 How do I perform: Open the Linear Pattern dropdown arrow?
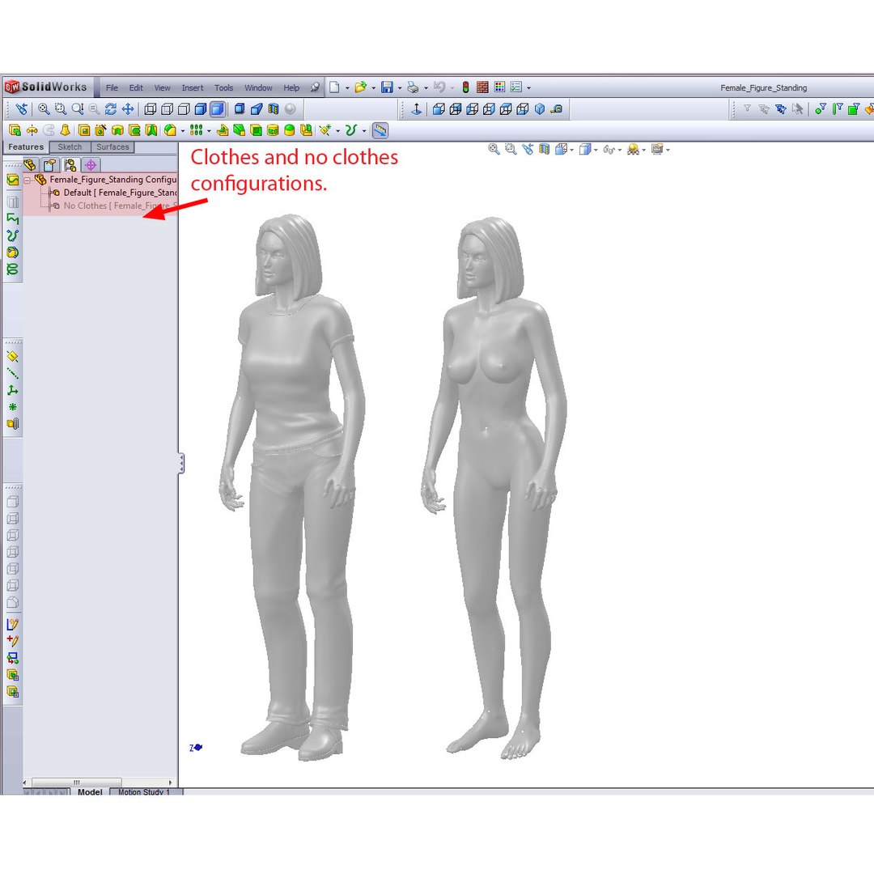(x=209, y=132)
